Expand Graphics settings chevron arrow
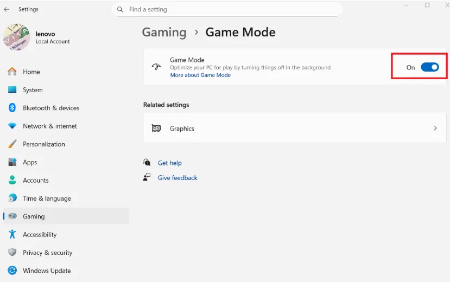 pyautogui.click(x=435, y=128)
